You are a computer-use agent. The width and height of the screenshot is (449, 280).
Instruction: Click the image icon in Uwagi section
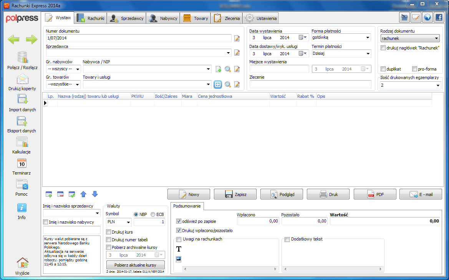pos(179,259)
